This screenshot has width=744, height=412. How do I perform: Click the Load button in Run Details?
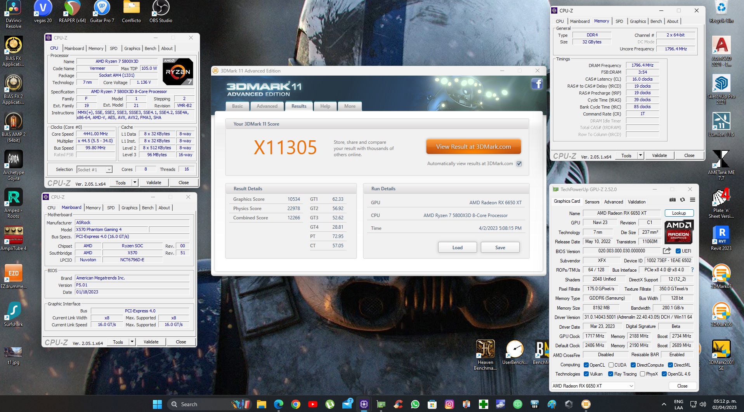(x=457, y=247)
